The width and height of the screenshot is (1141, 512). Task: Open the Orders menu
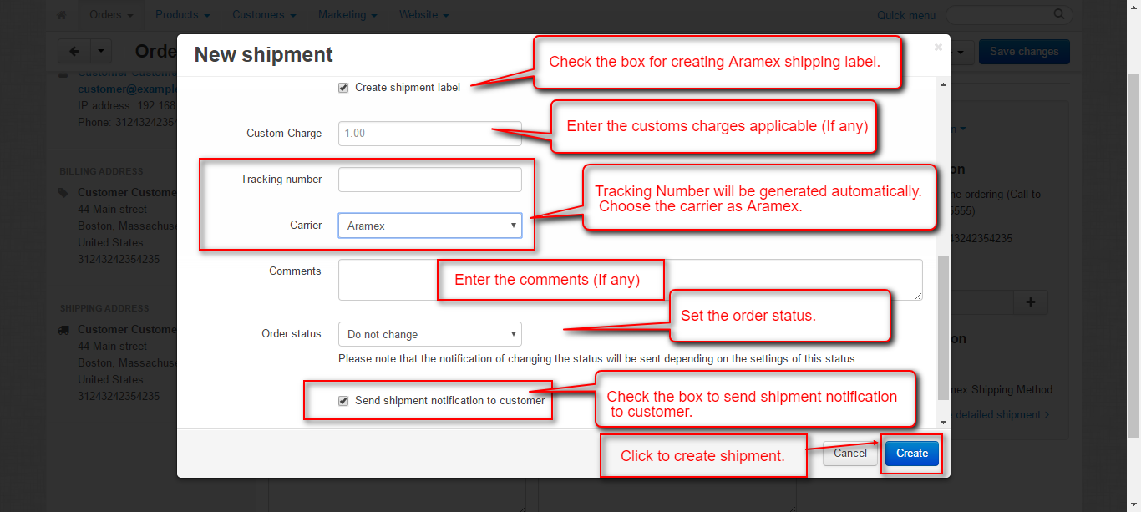tap(111, 15)
